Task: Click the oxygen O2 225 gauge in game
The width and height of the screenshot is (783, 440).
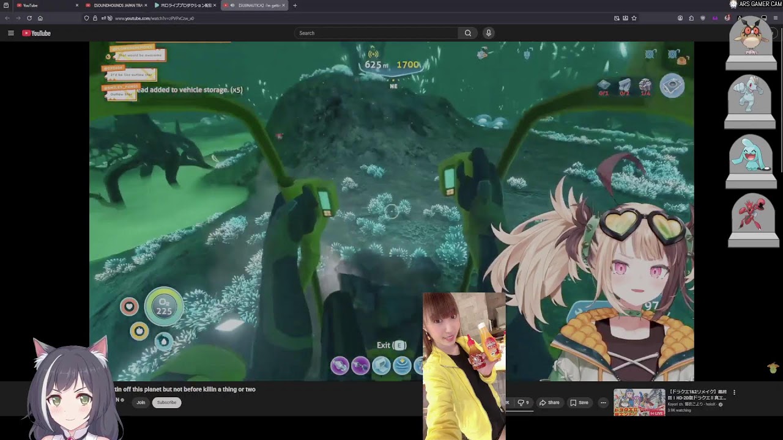Action: pos(164,306)
